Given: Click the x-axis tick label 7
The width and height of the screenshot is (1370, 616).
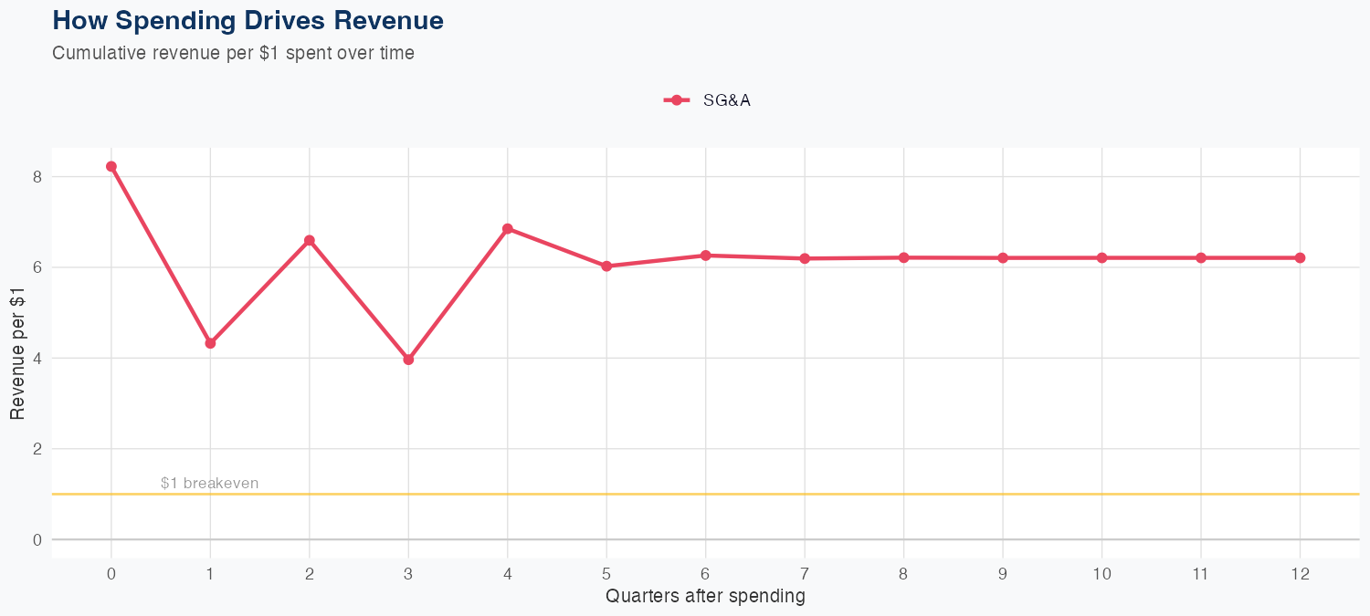Looking at the screenshot, I should (x=805, y=574).
